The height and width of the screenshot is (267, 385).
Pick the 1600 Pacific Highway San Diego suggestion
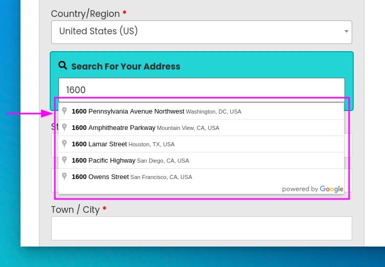201,161
